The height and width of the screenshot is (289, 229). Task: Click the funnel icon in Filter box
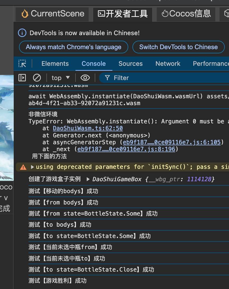107,78
